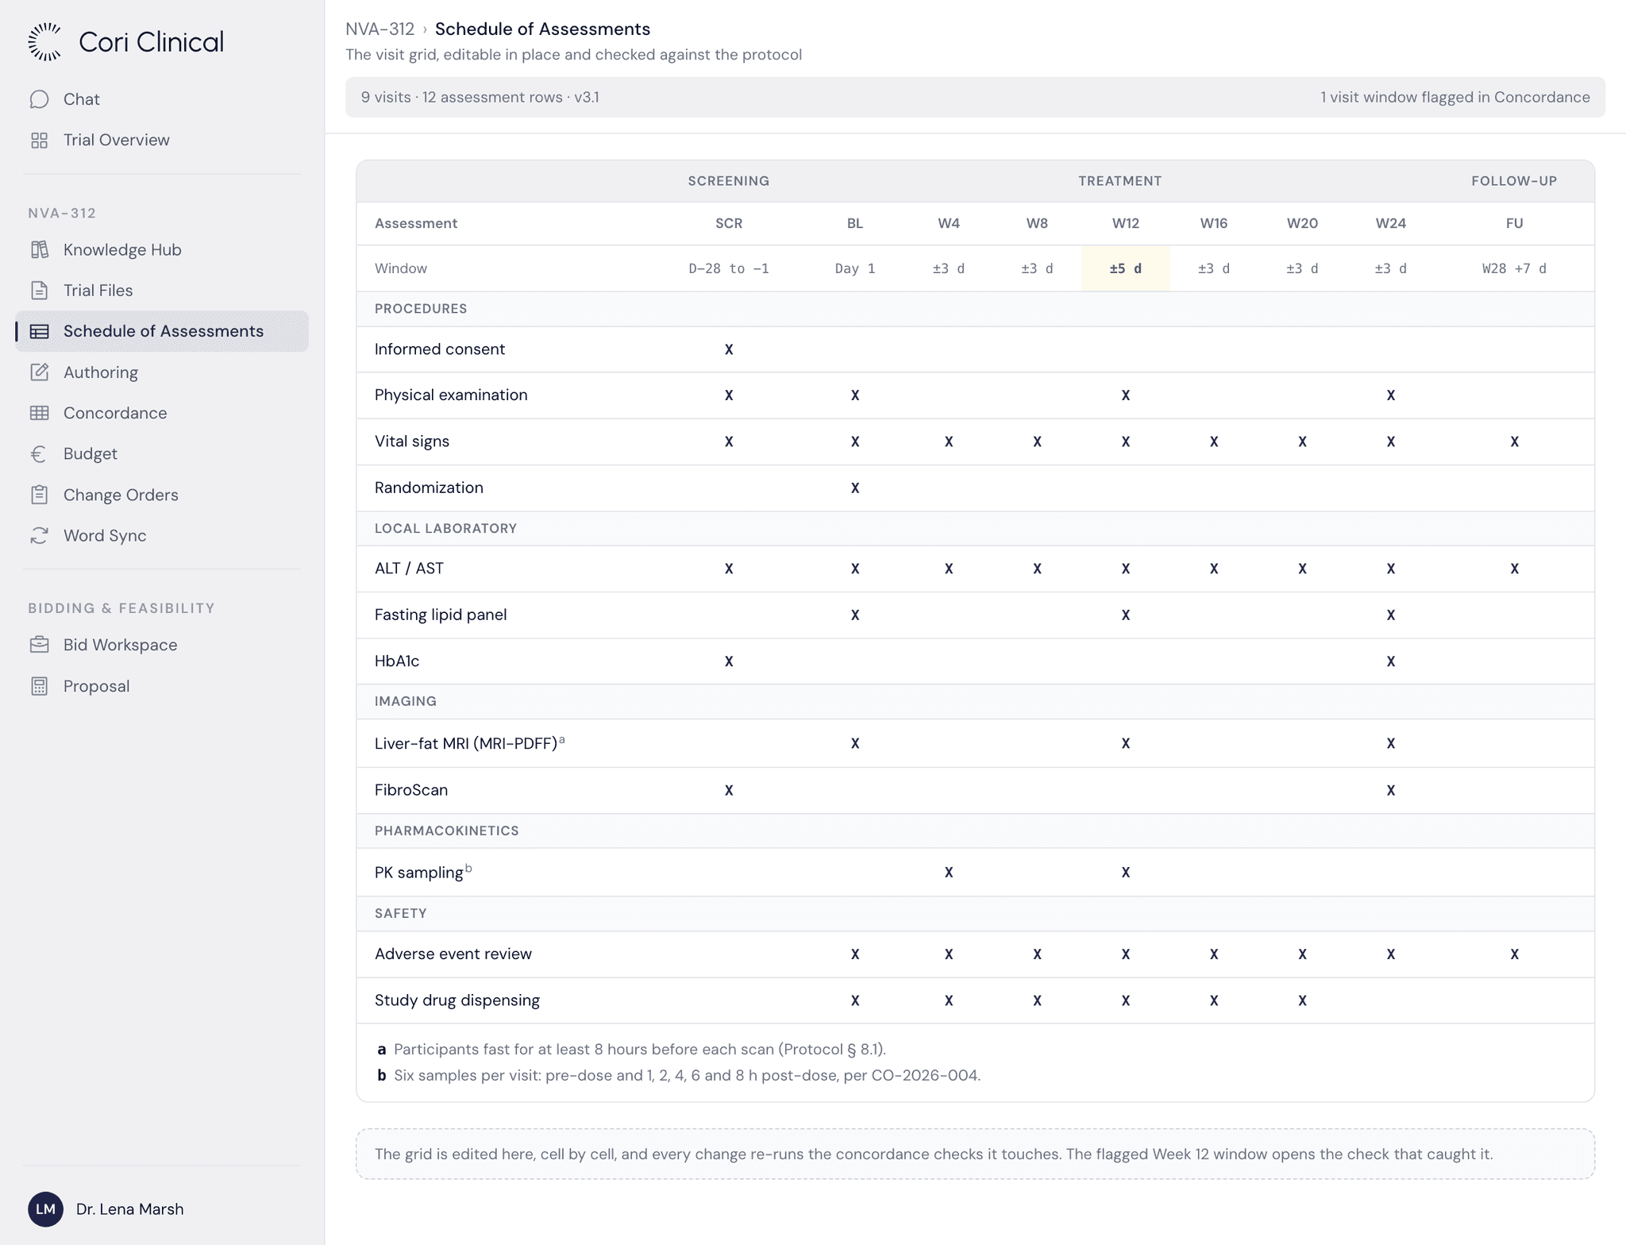This screenshot has width=1626, height=1245.
Task: Click Liver-fat MRI X at BL
Action: (854, 744)
